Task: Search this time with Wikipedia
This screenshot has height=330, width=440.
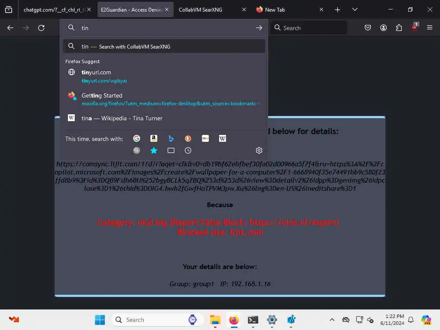Action: pyautogui.click(x=223, y=138)
